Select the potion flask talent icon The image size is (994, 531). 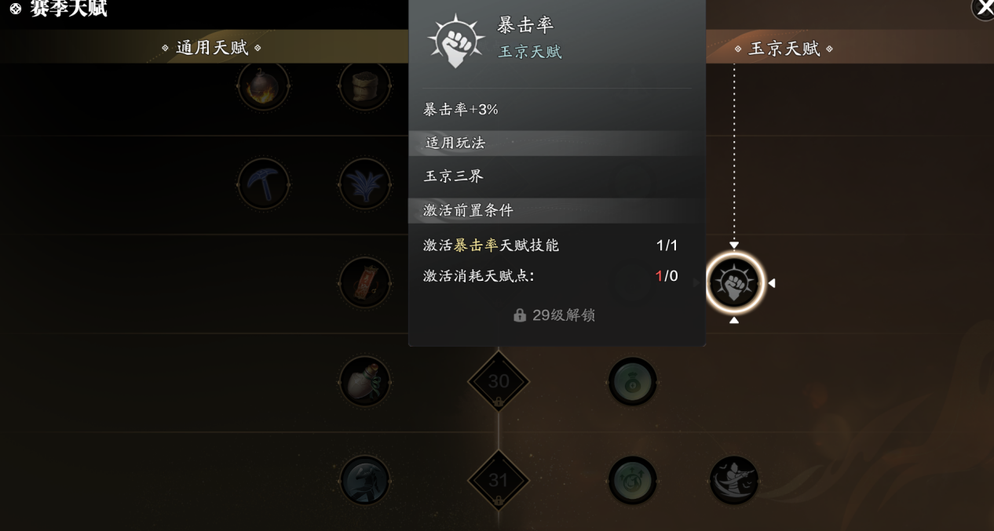(365, 381)
